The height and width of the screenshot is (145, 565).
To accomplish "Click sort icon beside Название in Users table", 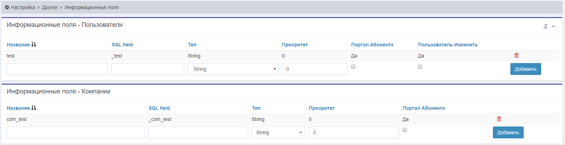I will point(34,44).
